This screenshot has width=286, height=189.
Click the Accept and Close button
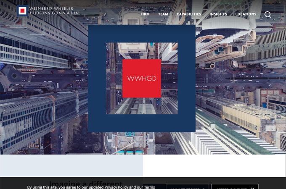click(235, 186)
